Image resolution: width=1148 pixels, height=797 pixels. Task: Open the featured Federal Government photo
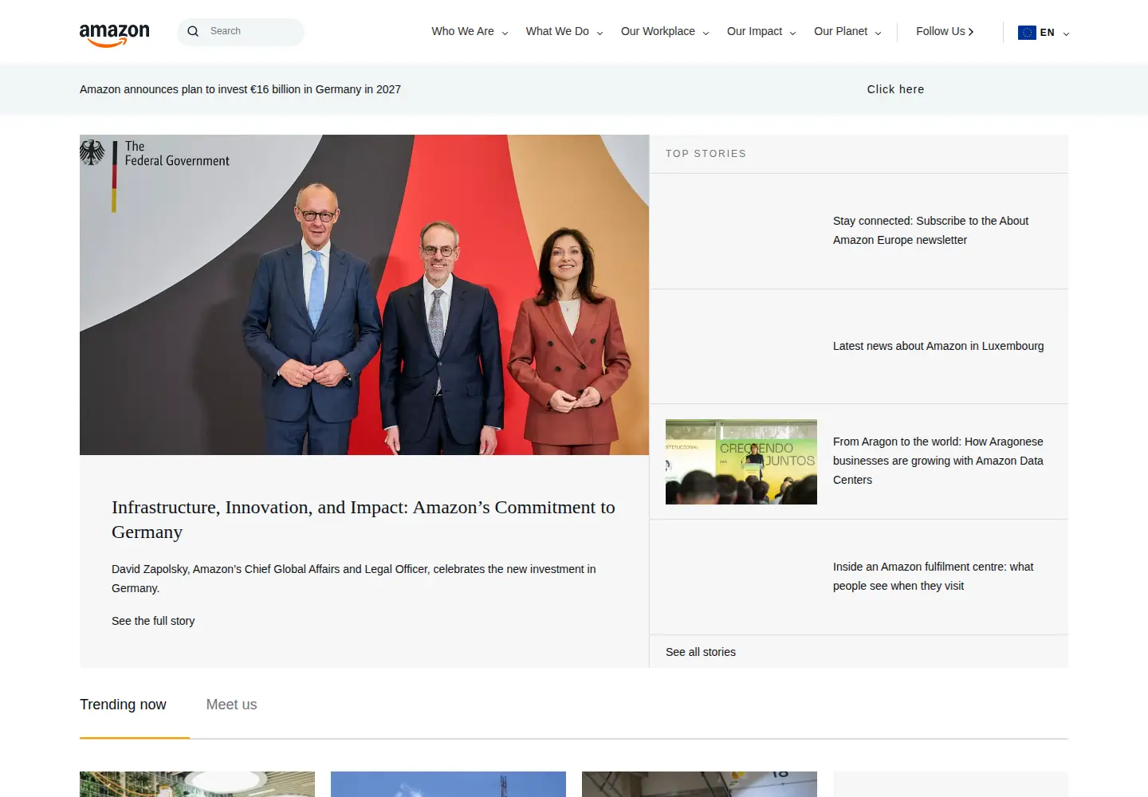pos(364,295)
